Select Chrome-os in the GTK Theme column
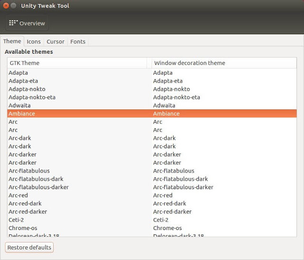The width and height of the screenshot is (304, 260). tap(23, 228)
